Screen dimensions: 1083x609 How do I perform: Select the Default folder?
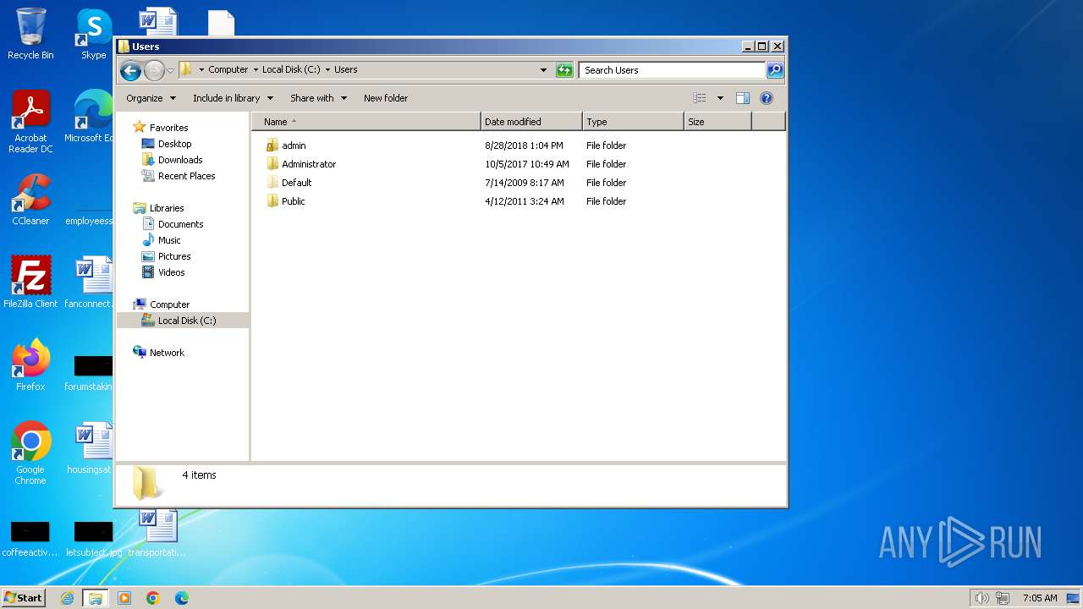pyautogui.click(x=289, y=183)
